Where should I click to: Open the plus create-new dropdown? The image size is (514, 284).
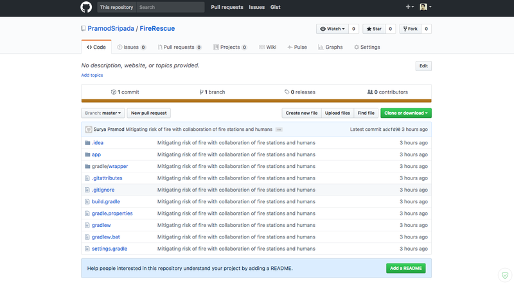click(x=409, y=7)
